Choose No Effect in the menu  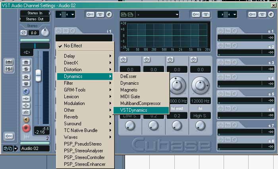pos(85,46)
